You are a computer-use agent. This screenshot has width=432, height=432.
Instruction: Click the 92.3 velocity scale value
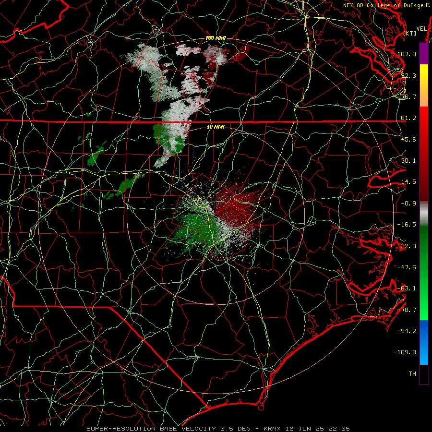point(408,75)
